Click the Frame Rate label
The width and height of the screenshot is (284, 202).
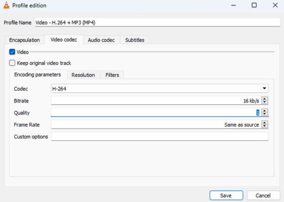tap(27, 125)
